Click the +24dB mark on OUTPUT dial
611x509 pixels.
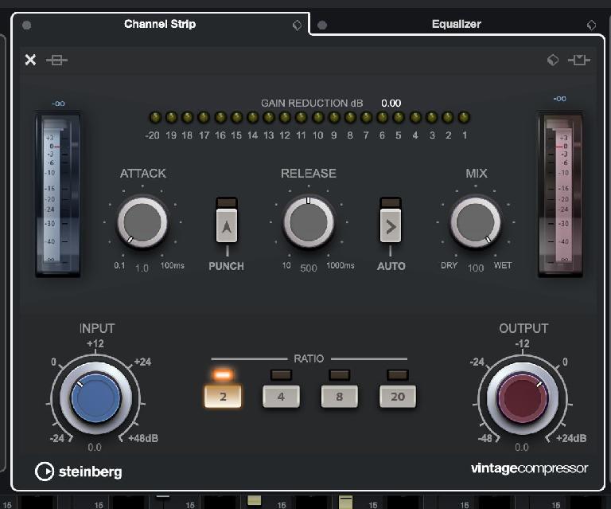coord(571,438)
